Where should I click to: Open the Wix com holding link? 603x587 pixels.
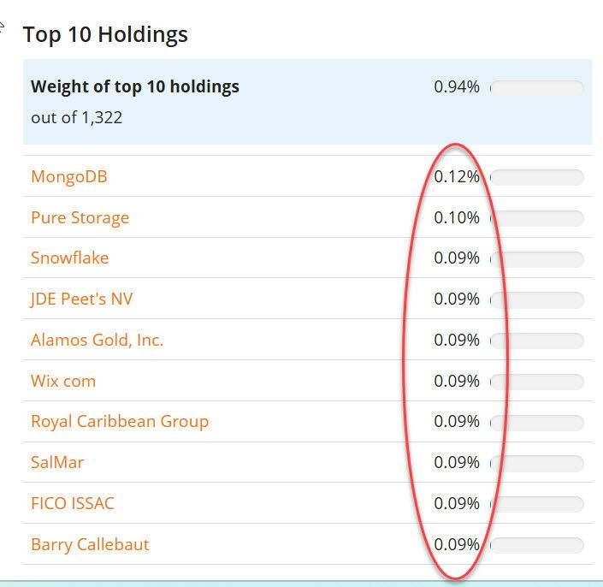[x=63, y=381]
